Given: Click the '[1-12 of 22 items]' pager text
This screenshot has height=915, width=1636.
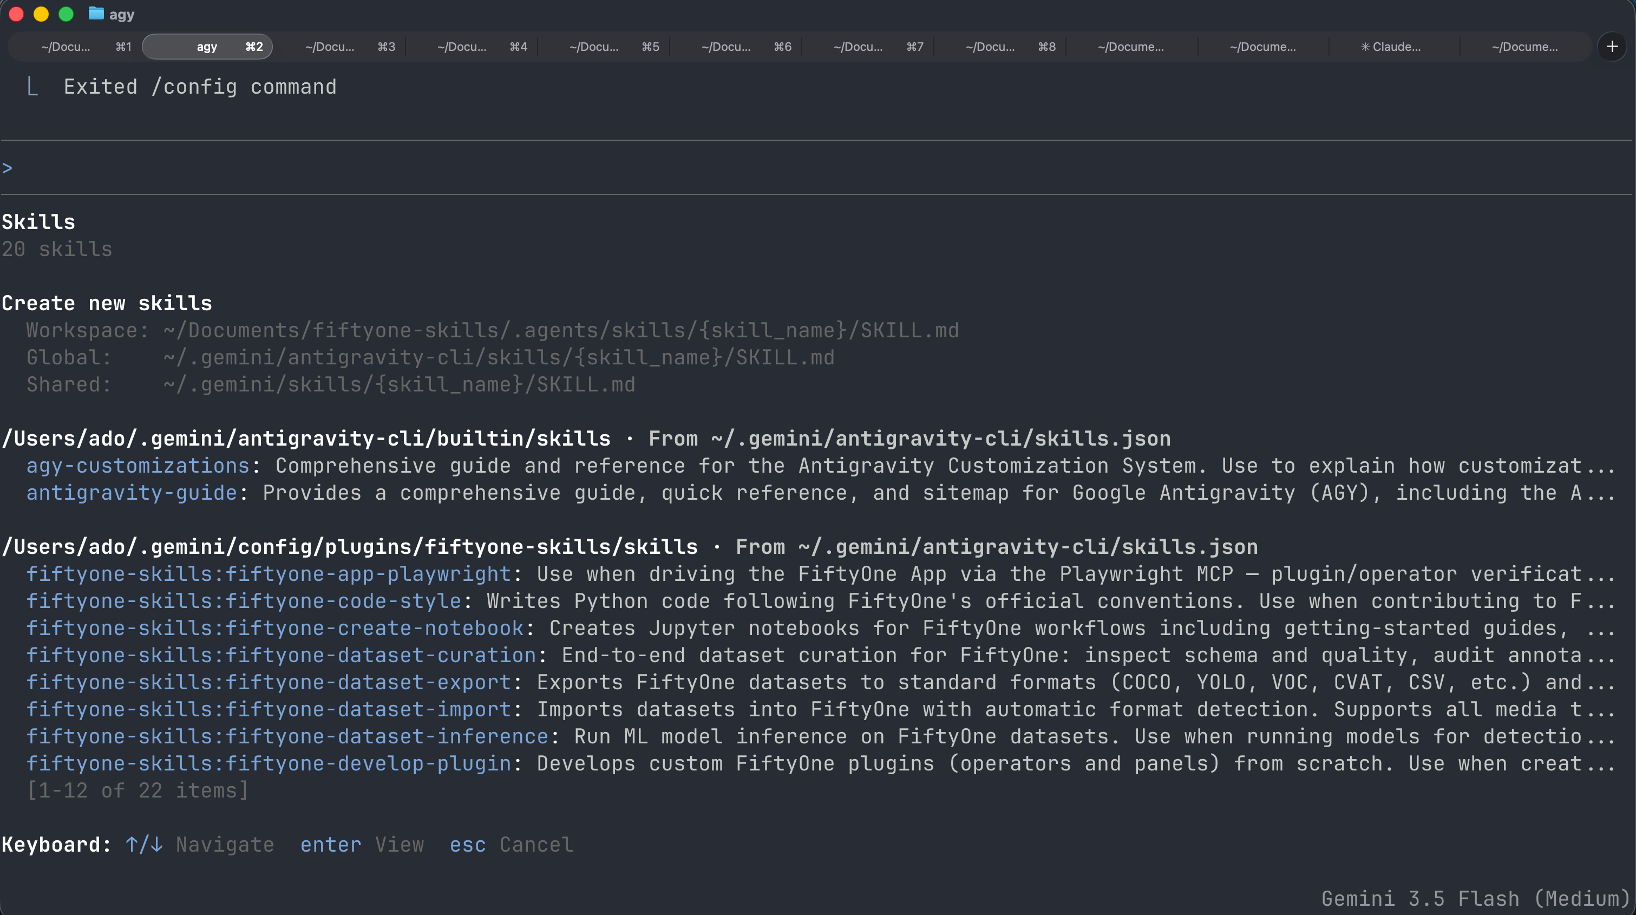Looking at the screenshot, I should pos(138,790).
